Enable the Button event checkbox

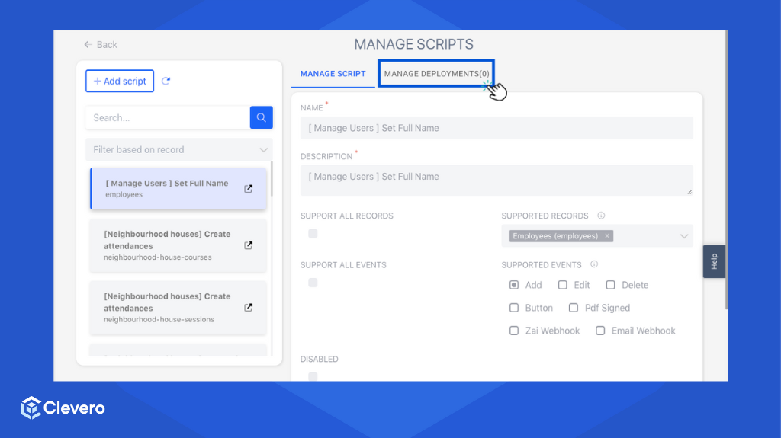tap(514, 308)
